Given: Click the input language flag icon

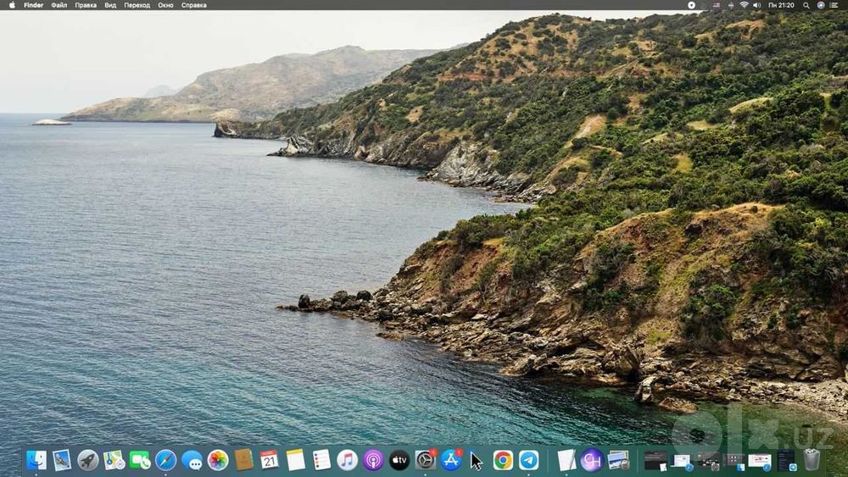Looking at the screenshot, I should pyautogui.click(x=717, y=5).
